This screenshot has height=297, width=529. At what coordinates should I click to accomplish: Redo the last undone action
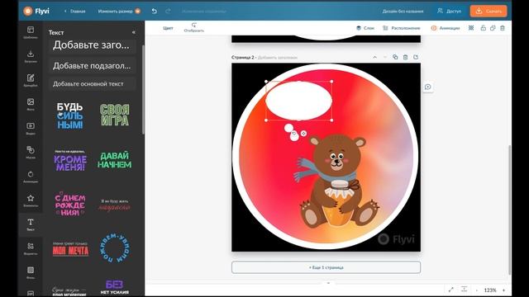[x=168, y=11]
